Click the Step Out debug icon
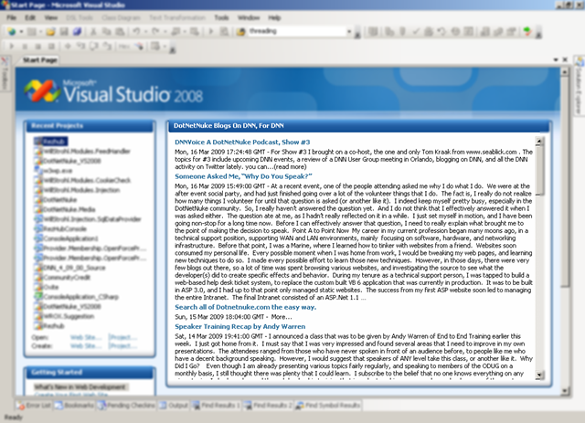 [x=107, y=47]
